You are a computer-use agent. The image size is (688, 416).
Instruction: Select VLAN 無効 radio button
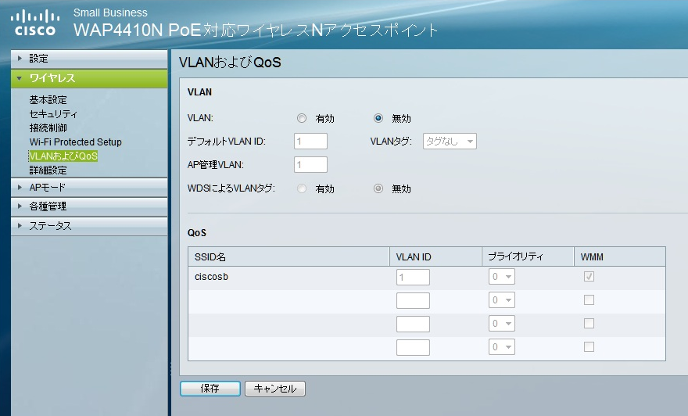pyautogui.click(x=378, y=118)
